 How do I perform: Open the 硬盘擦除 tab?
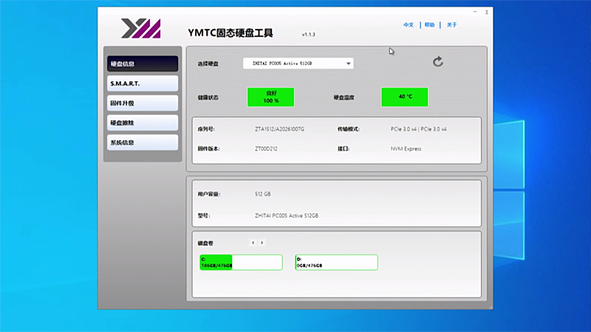pos(143,122)
